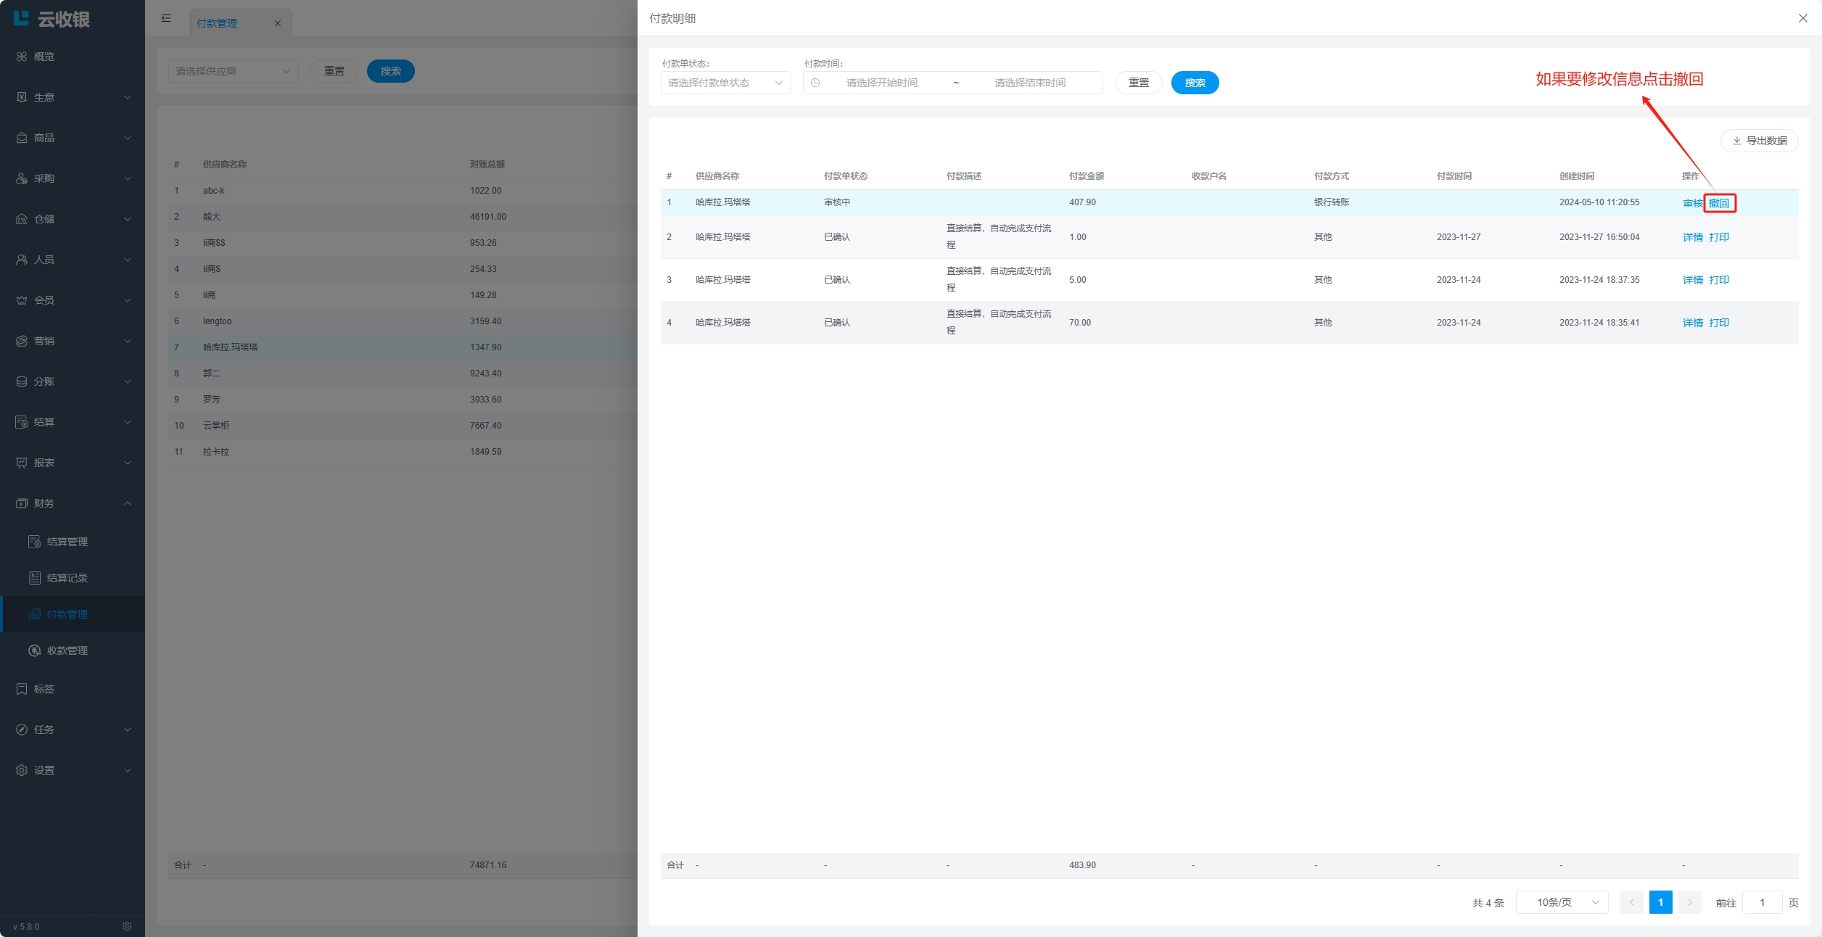Open 结算记录 in the finance submenu
This screenshot has width=1822, height=937.
tap(67, 578)
